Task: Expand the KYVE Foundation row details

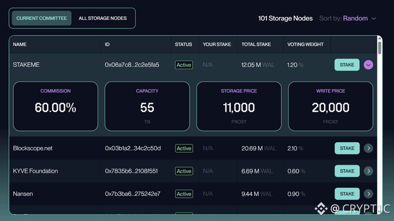Action: 368,171
